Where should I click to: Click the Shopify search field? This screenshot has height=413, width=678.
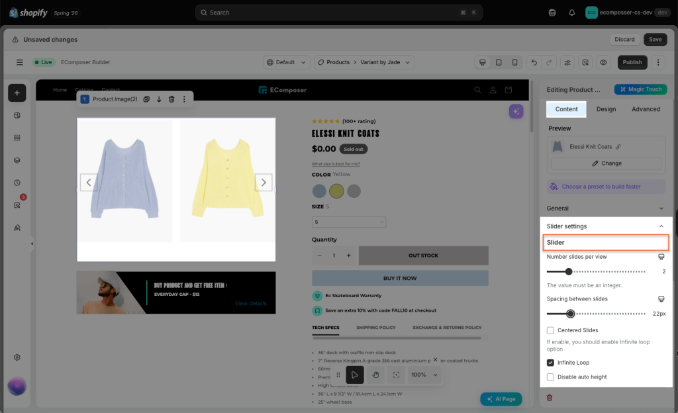point(338,13)
